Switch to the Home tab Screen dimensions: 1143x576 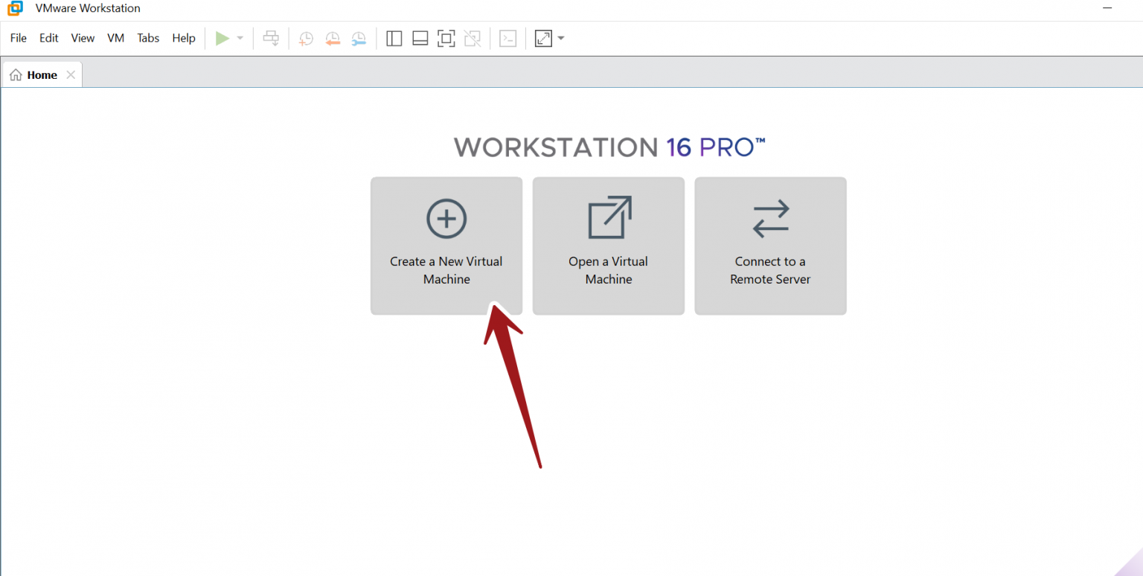(43, 74)
